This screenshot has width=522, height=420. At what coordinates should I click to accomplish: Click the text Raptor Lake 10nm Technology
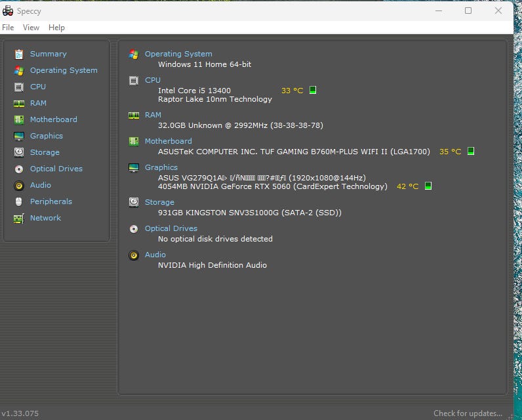pyautogui.click(x=215, y=99)
